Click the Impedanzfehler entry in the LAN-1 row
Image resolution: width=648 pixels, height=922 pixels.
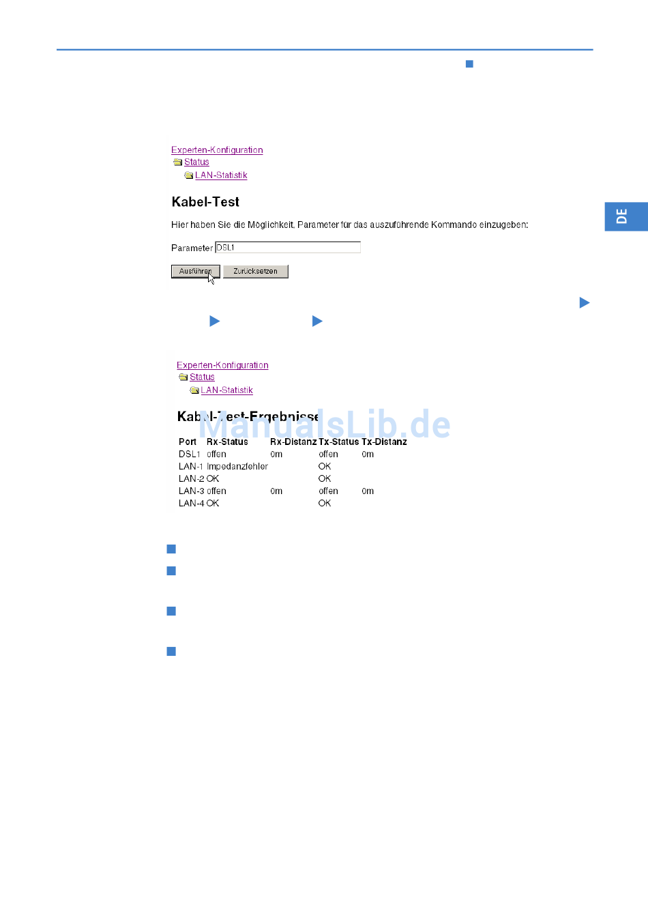237,467
